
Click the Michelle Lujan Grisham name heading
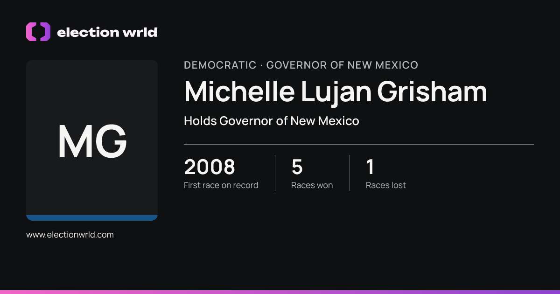pos(336,91)
